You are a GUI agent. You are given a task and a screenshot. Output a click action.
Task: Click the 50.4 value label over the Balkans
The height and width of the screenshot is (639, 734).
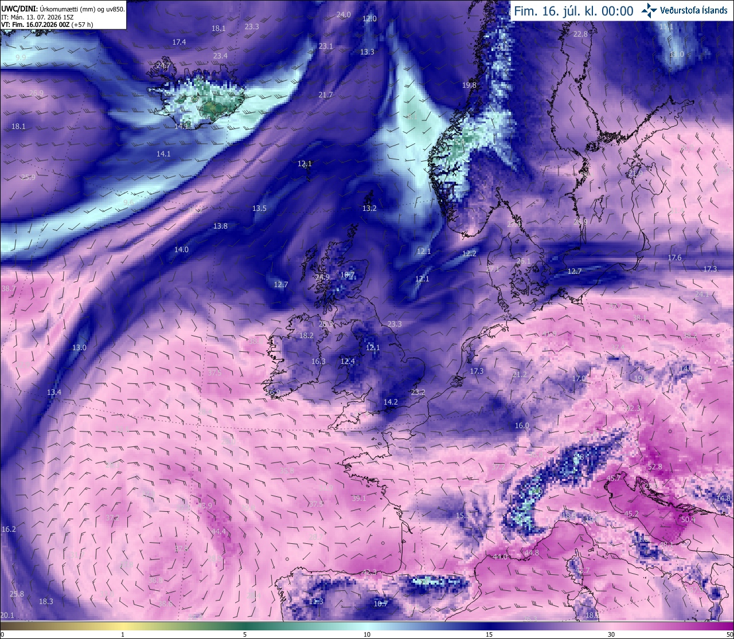pyautogui.click(x=688, y=520)
